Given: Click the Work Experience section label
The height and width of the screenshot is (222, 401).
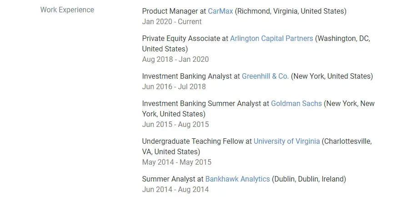Looking at the screenshot, I should tap(67, 10).
